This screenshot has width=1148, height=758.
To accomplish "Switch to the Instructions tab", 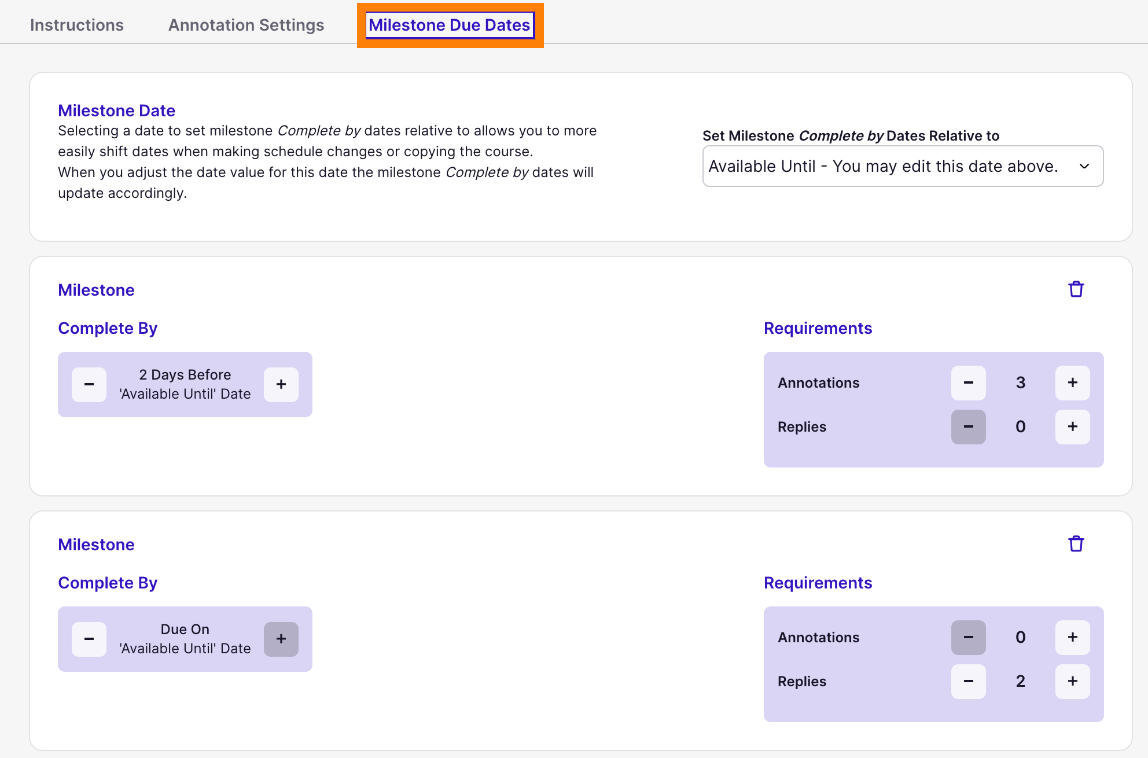I will [x=77, y=25].
